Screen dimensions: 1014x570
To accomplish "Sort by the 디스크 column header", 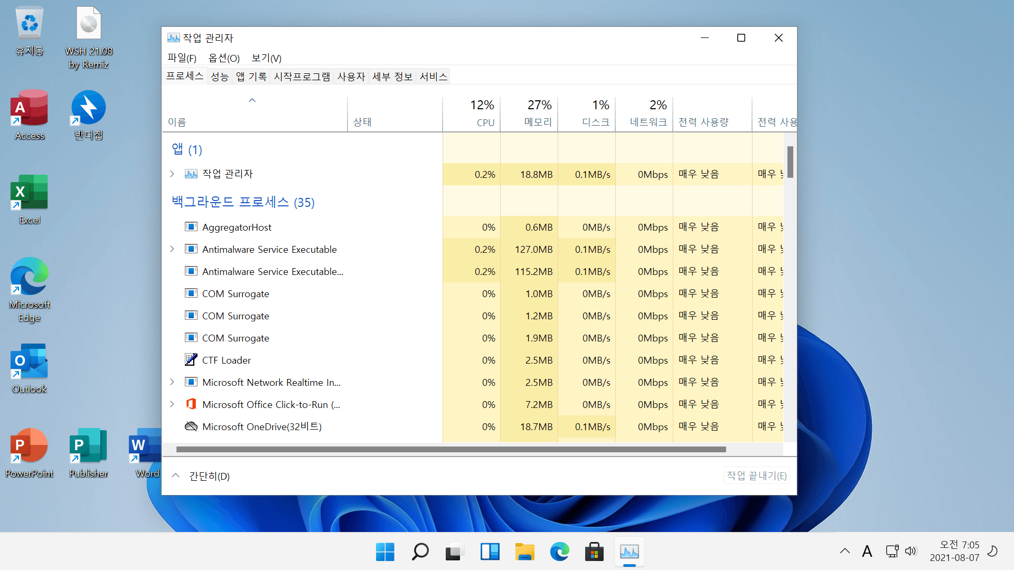I will click(x=587, y=113).
